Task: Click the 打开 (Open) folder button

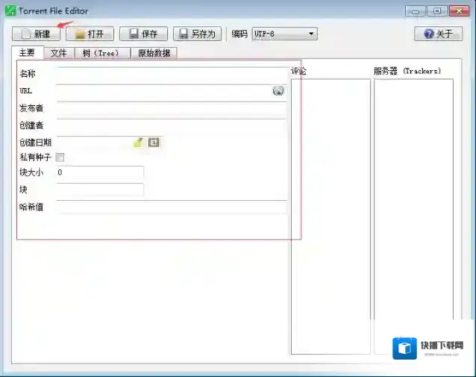Action: (x=90, y=34)
